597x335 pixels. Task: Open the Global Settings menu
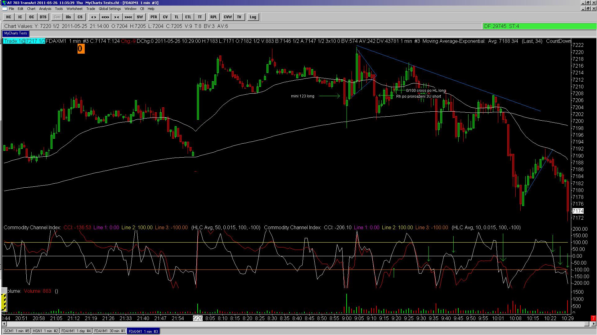pos(110,9)
